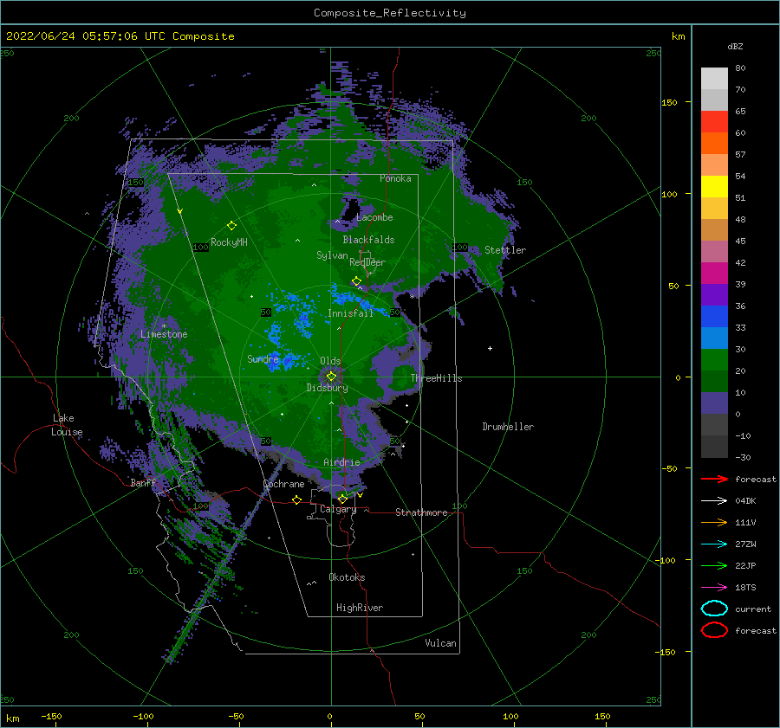Click the green 20 dBZ color swatch
Screen dimensions: 780x728
(x=714, y=360)
